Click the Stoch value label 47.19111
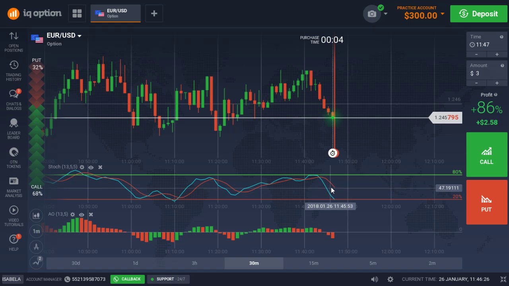The image size is (509, 286). click(x=449, y=188)
